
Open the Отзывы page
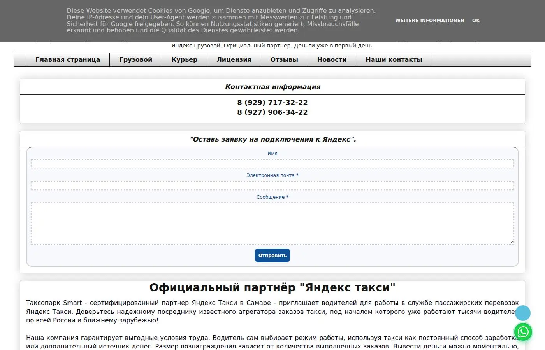(284, 60)
